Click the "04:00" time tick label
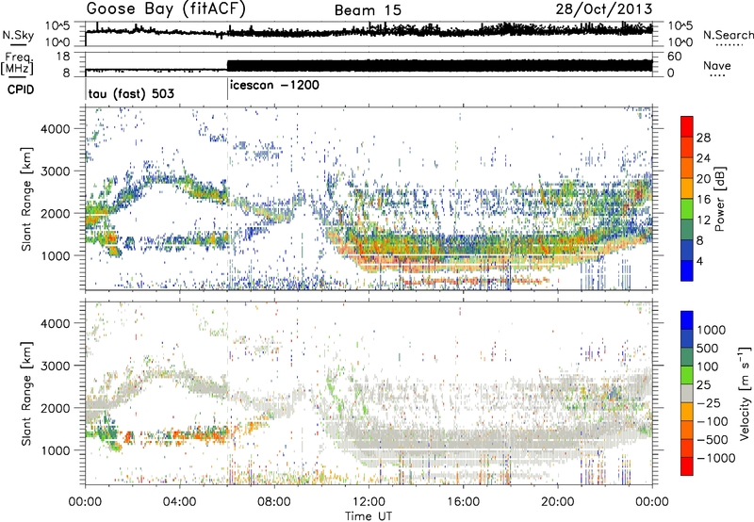The height and width of the screenshot is (522, 754). [179, 502]
